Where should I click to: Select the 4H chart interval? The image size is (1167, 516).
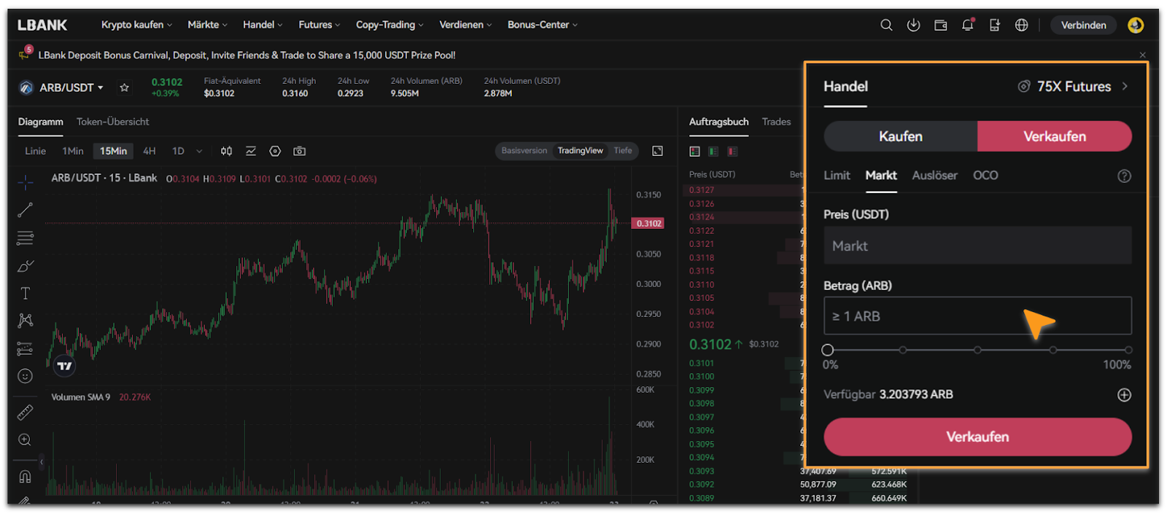[x=150, y=151]
